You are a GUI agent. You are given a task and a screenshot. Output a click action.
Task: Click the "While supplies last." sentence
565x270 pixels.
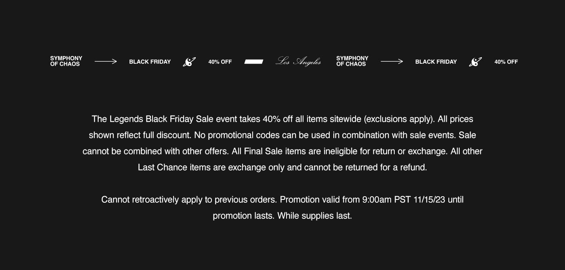point(315,216)
